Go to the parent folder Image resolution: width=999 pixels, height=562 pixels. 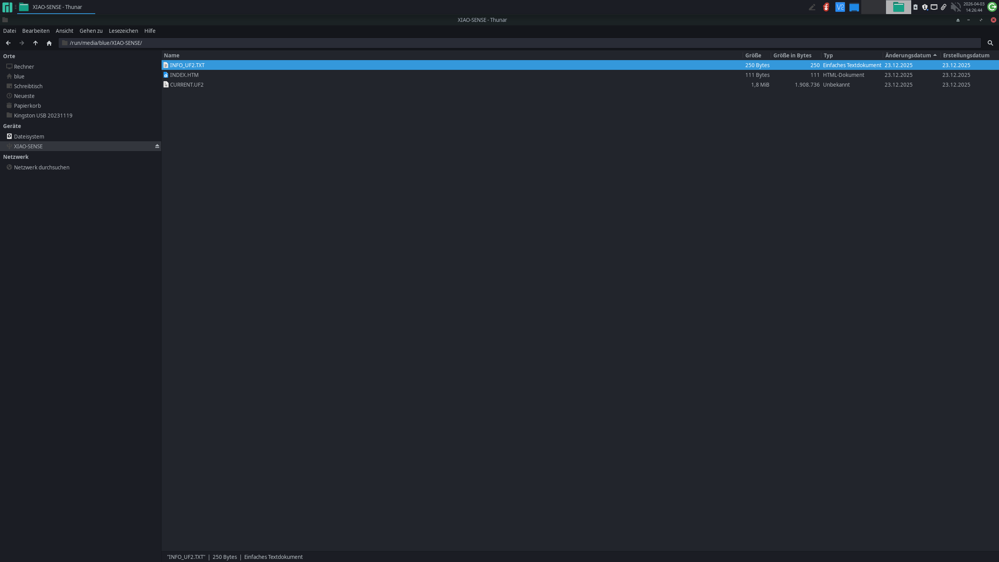[36, 43]
